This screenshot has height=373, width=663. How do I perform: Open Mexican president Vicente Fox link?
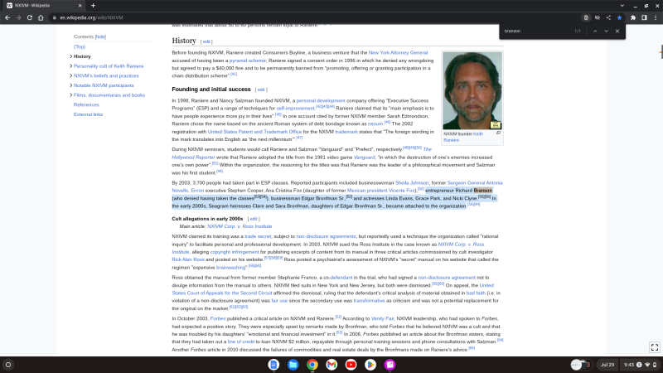coord(381,191)
